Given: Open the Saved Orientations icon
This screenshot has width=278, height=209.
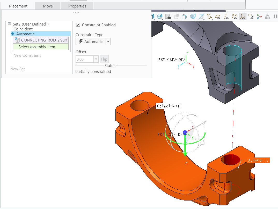Looking at the screenshot, I should tap(160, 16).
